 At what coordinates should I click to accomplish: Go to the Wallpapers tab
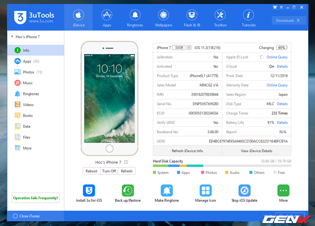coord(163,17)
